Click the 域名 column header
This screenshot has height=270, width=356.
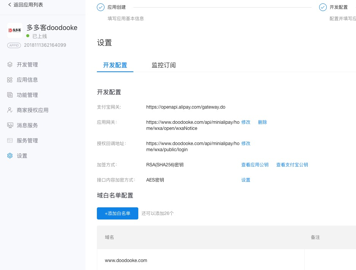click(109, 237)
